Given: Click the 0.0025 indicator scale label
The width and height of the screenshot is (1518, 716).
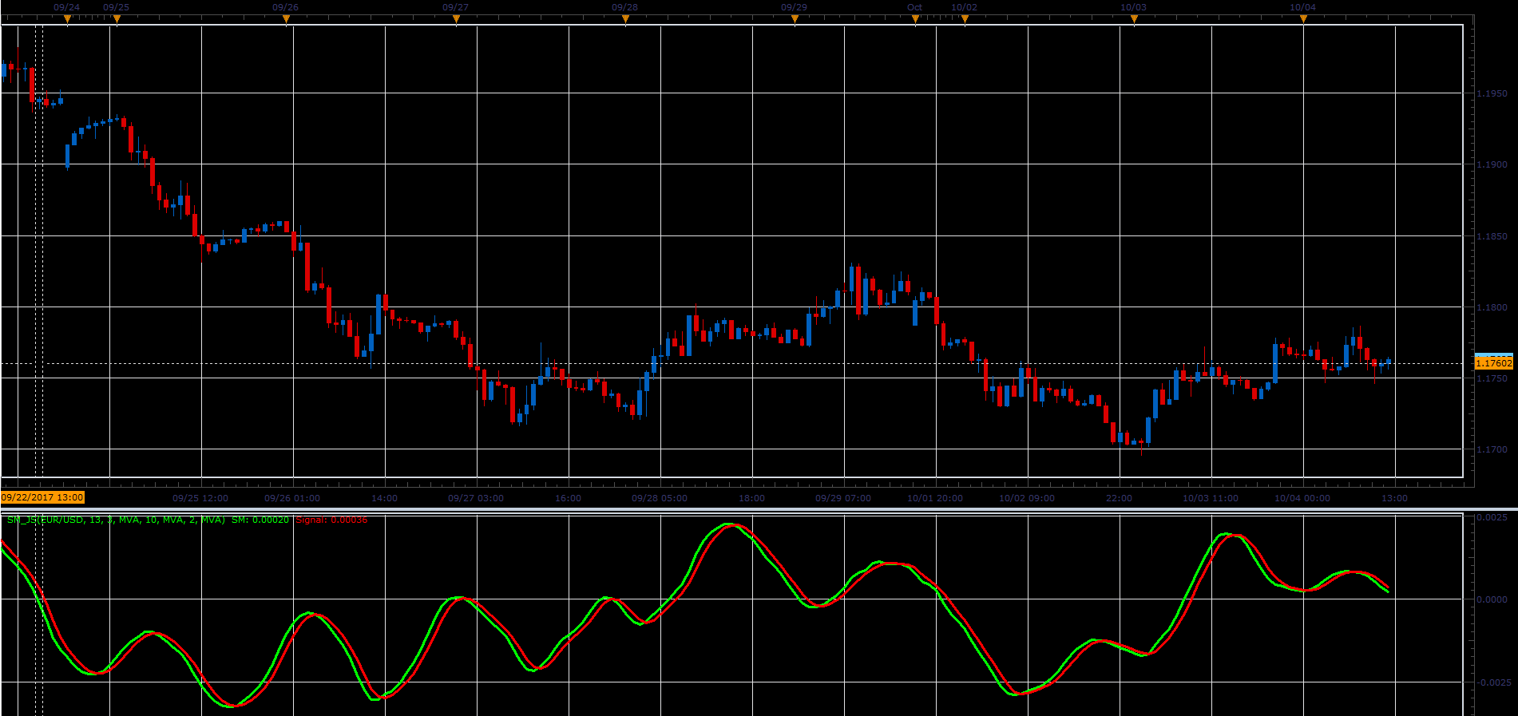Looking at the screenshot, I should (x=1492, y=518).
